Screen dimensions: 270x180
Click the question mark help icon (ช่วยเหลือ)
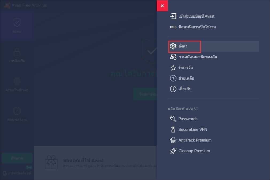(x=173, y=78)
